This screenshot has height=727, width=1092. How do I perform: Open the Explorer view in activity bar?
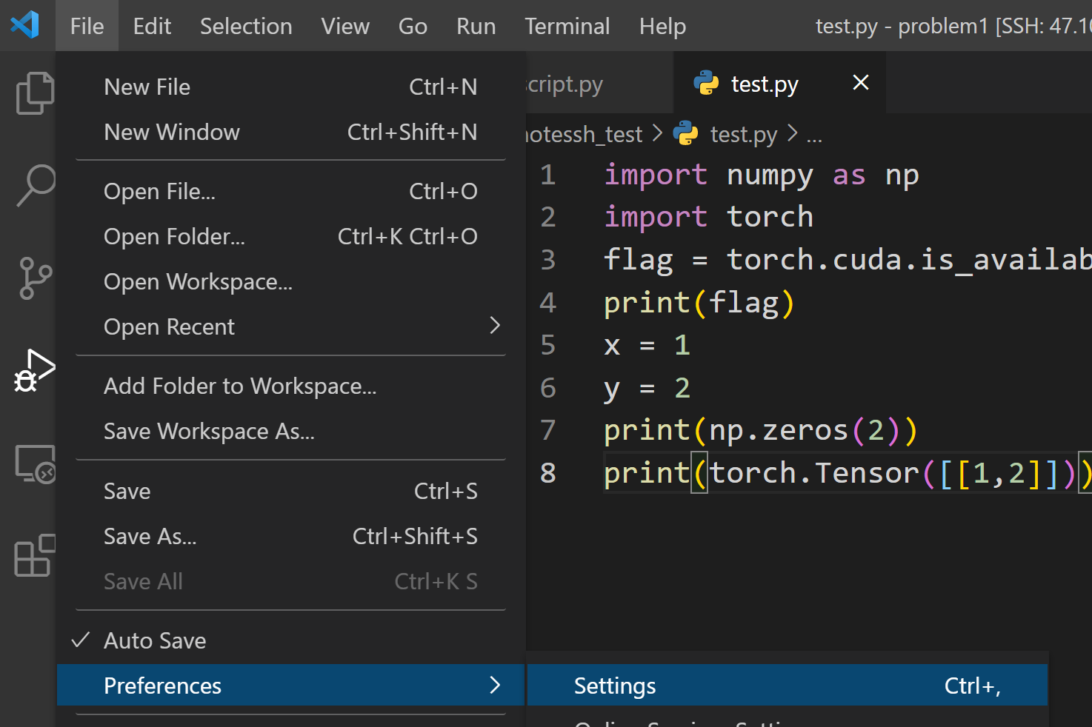pos(35,93)
